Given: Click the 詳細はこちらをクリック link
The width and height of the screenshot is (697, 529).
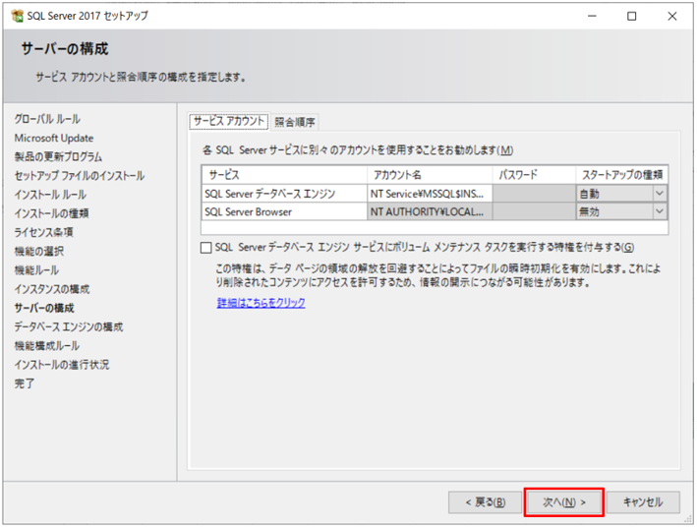Looking at the screenshot, I should [x=261, y=303].
